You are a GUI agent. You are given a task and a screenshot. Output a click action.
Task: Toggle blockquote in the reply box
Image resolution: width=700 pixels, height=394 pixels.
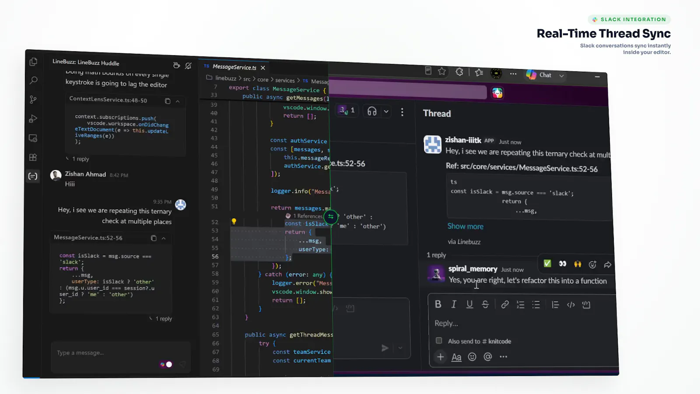pos(555,305)
